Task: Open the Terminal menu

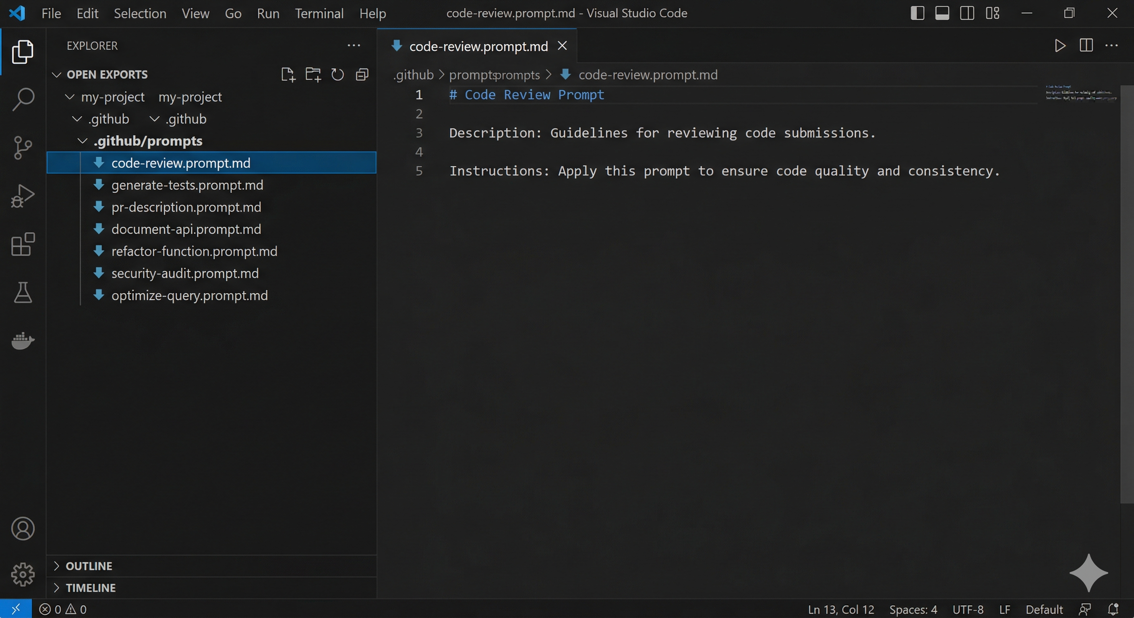Action: (319, 13)
